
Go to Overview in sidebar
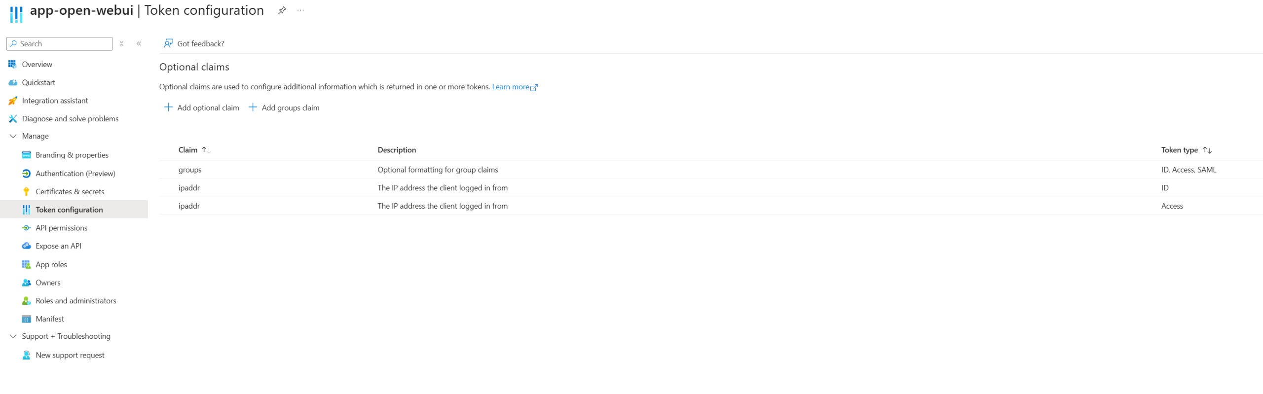(37, 65)
